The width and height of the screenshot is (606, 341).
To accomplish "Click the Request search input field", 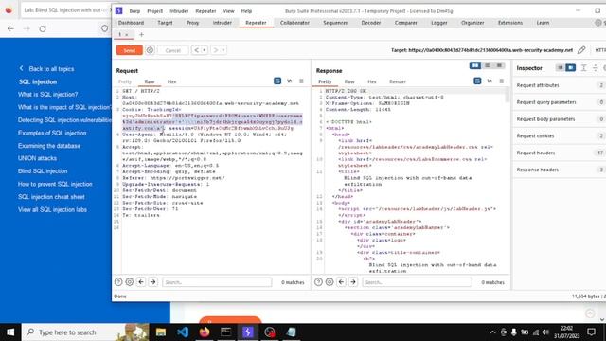I will [217, 282].
